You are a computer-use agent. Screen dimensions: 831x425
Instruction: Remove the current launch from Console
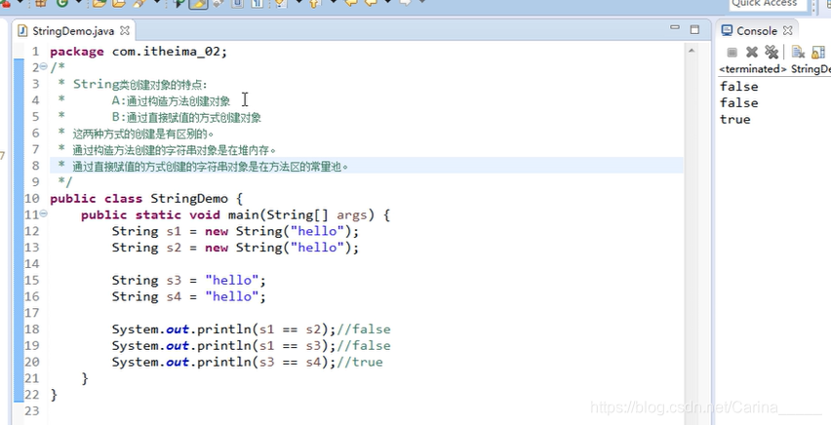coord(751,52)
